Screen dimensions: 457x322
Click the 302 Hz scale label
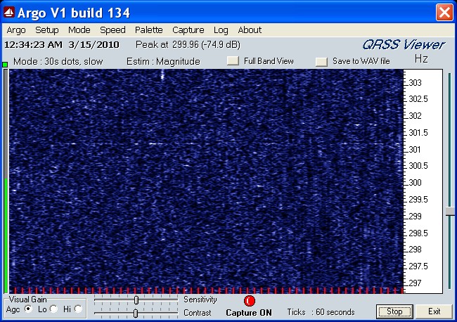[x=416, y=116]
